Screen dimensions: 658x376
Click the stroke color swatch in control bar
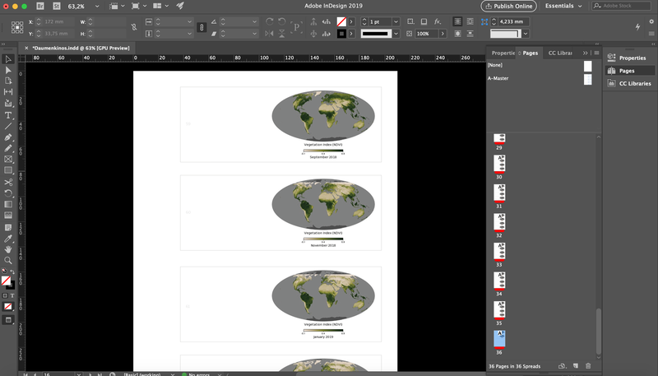(x=341, y=34)
